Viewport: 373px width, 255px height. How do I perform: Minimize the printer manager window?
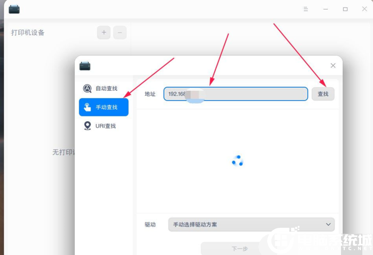tap(326, 9)
